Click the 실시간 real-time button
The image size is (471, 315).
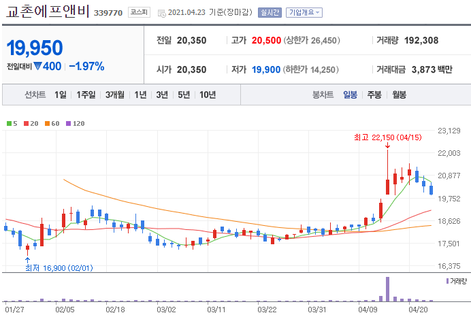[x=270, y=12]
